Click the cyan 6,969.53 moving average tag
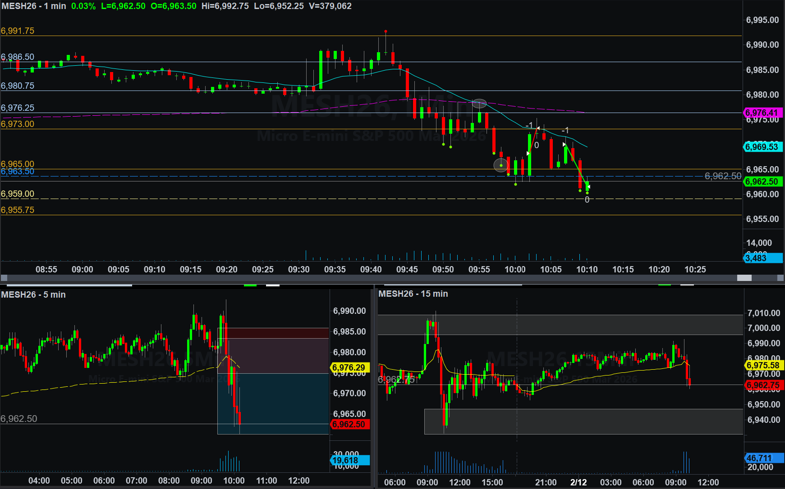Viewport: 785px width, 489px height. click(762, 147)
